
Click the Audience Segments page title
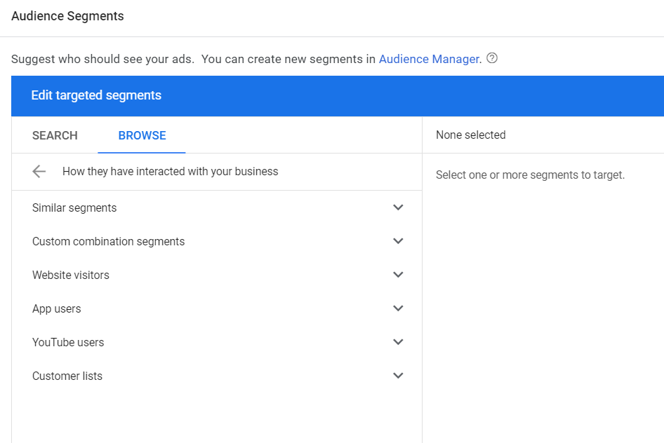(x=67, y=15)
